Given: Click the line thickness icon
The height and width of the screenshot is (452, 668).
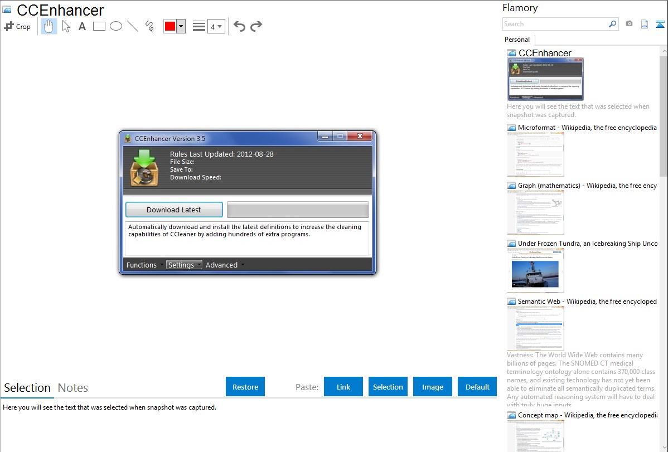Looking at the screenshot, I should point(199,26).
